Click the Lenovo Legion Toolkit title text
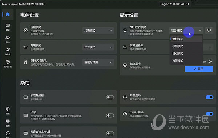This screenshot has height=138, width=218. [x=23, y=4]
